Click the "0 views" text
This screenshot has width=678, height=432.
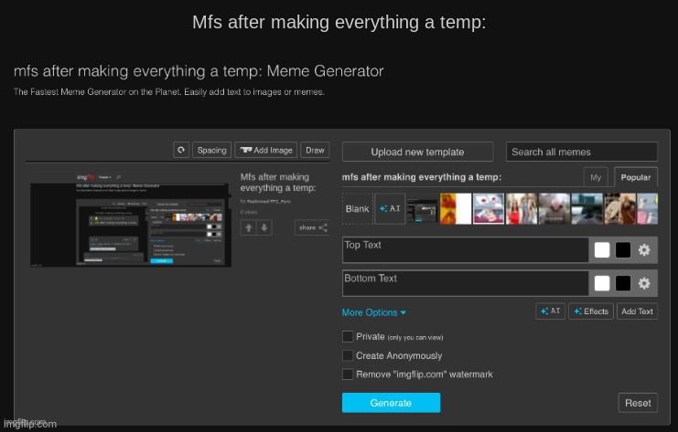(249, 212)
